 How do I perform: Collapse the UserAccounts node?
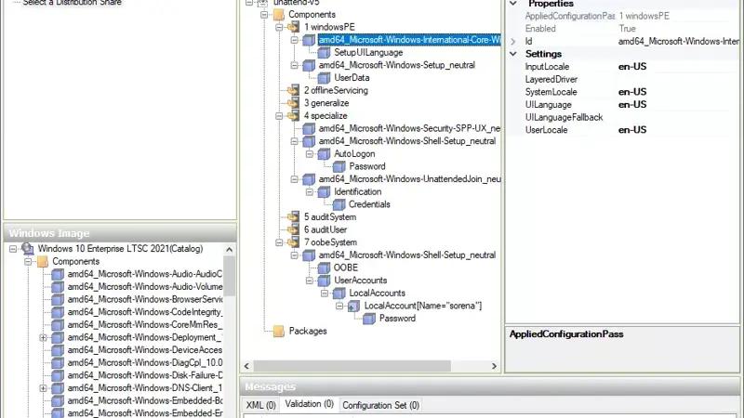click(310, 281)
